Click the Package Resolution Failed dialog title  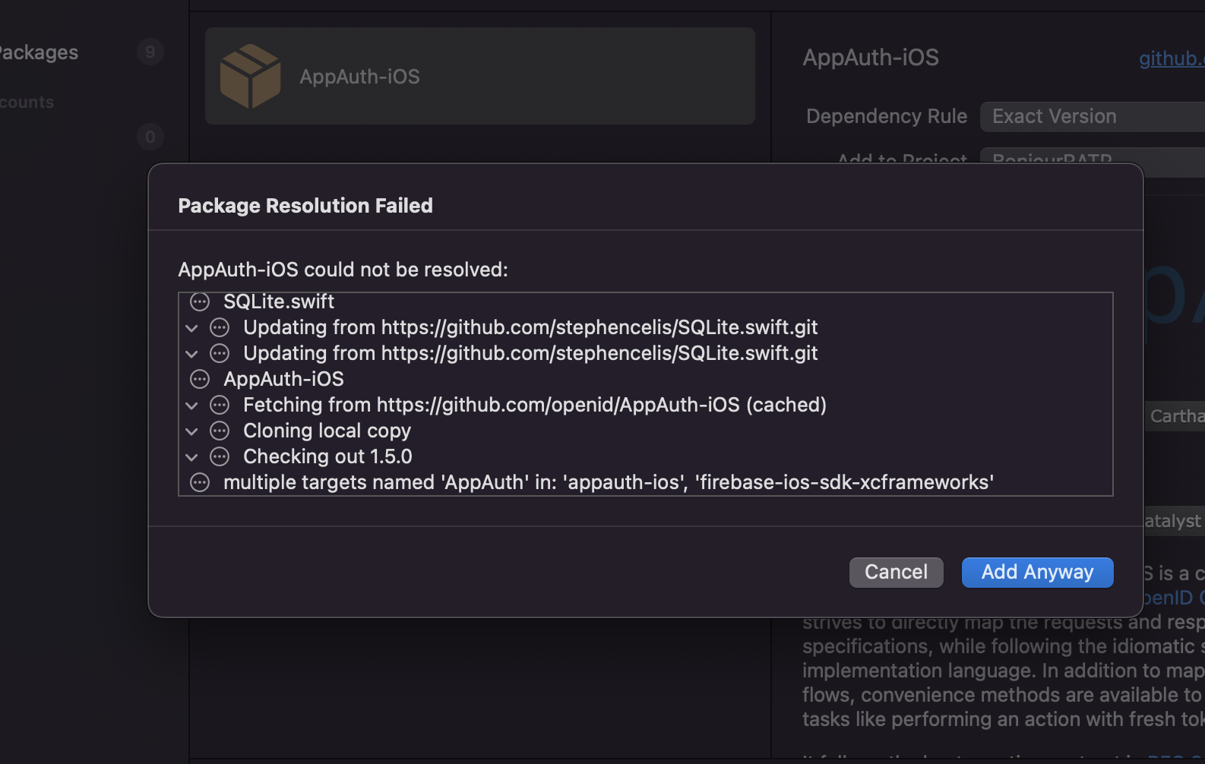(x=305, y=206)
